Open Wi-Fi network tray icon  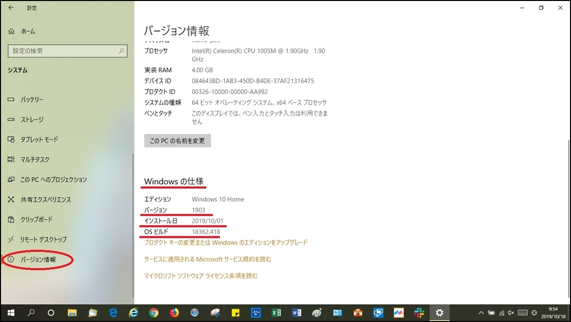coord(502,313)
